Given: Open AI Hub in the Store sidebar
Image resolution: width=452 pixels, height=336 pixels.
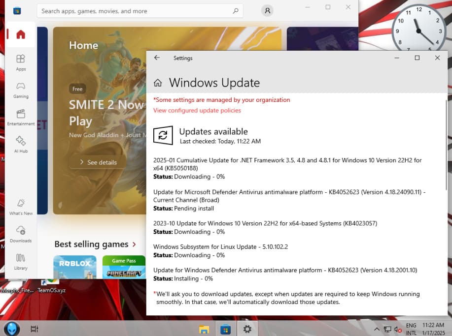Looking at the screenshot, I should pyautogui.click(x=21, y=145).
